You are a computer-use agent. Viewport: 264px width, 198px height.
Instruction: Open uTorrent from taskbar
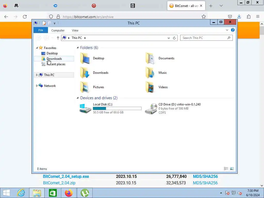(85, 193)
